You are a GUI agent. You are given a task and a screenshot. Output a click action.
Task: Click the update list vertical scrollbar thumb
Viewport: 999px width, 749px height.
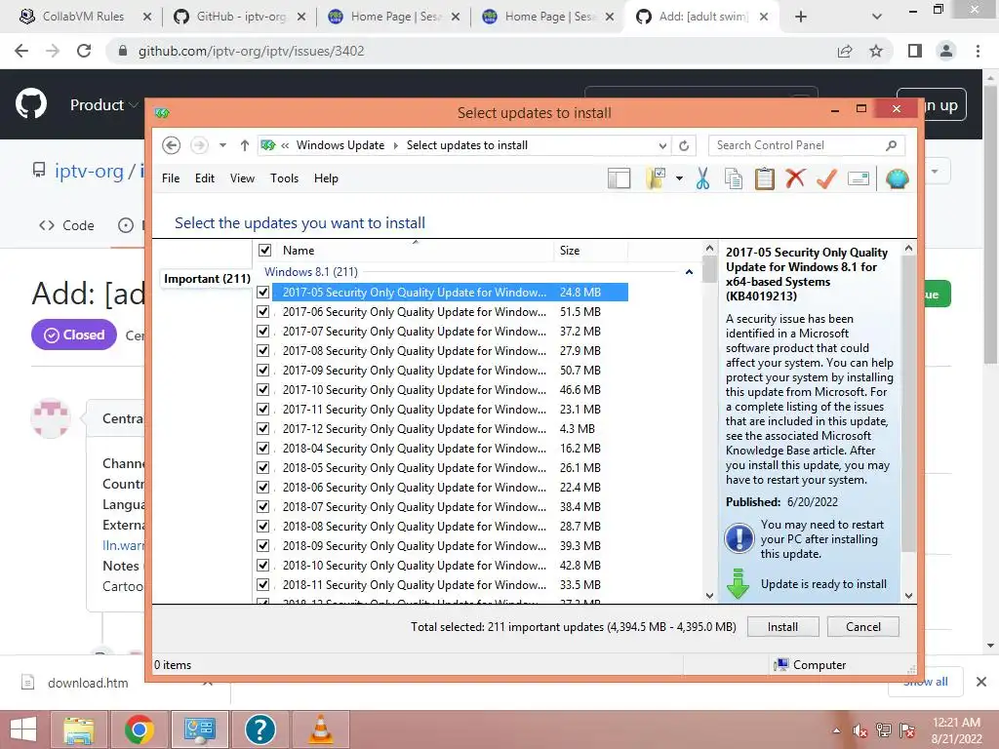tap(710, 269)
